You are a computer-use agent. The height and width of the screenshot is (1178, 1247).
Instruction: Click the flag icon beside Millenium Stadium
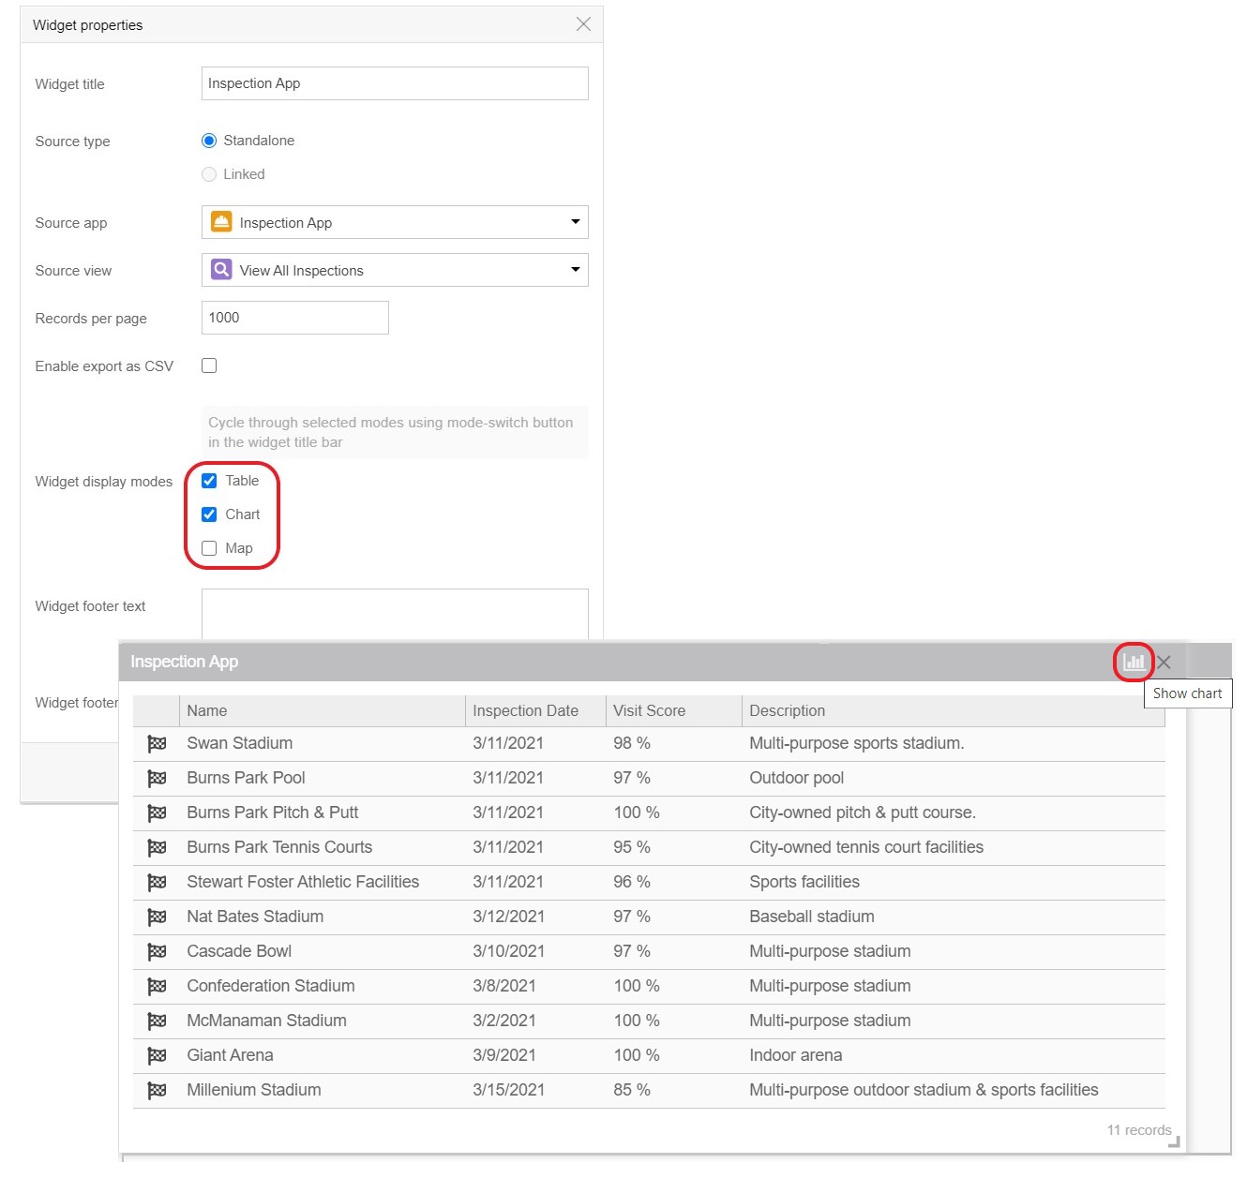tap(157, 1091)
